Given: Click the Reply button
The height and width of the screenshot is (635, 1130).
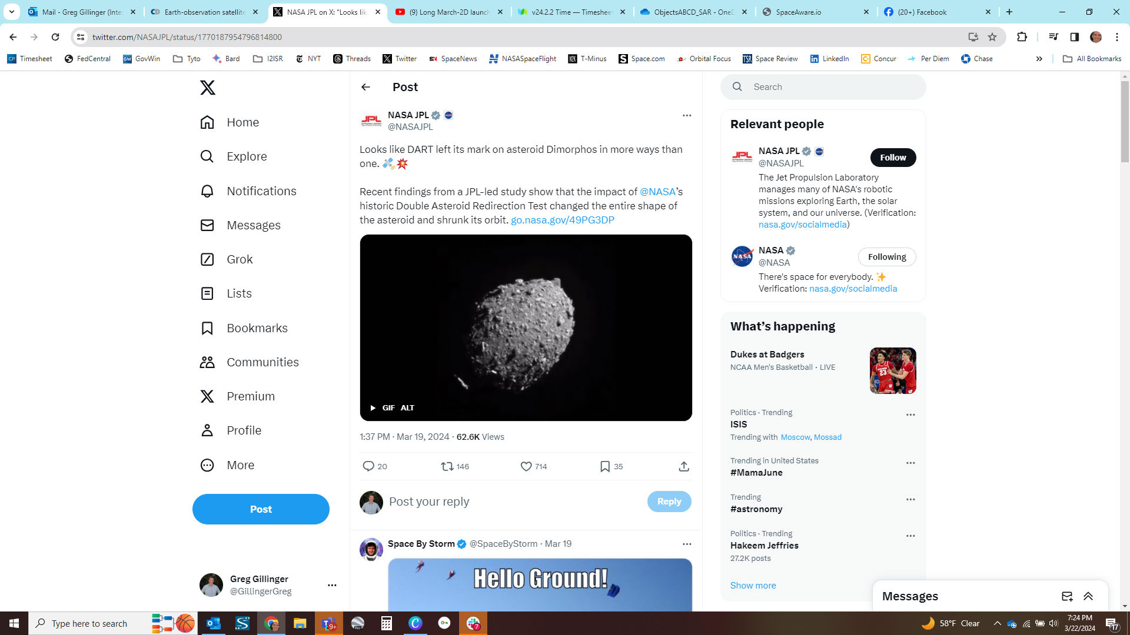Looking at the screenshot, I should [x=669, y=502].
